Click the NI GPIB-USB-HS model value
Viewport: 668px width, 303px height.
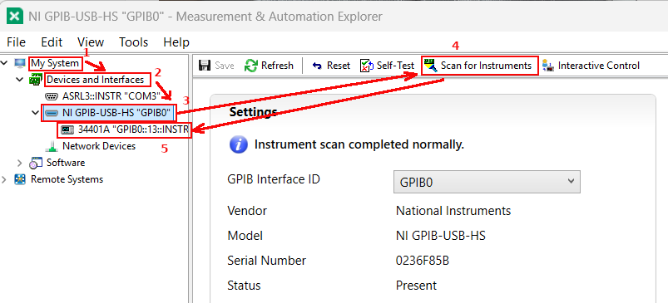point(441,236)
